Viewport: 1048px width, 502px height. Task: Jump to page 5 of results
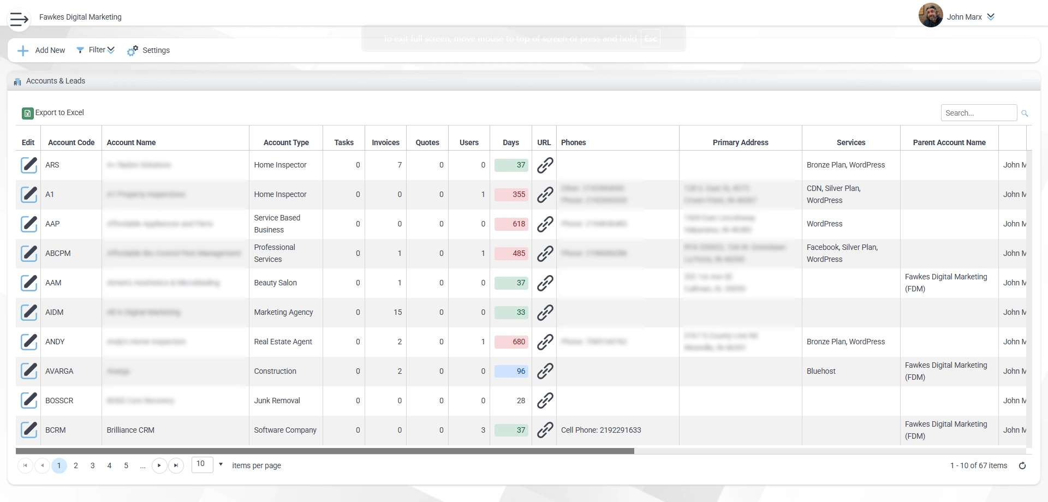[x=126, y=466]
